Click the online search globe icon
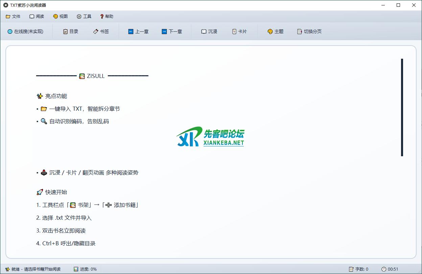The width and height of the screenshot is (422, 274). [10, 31]
